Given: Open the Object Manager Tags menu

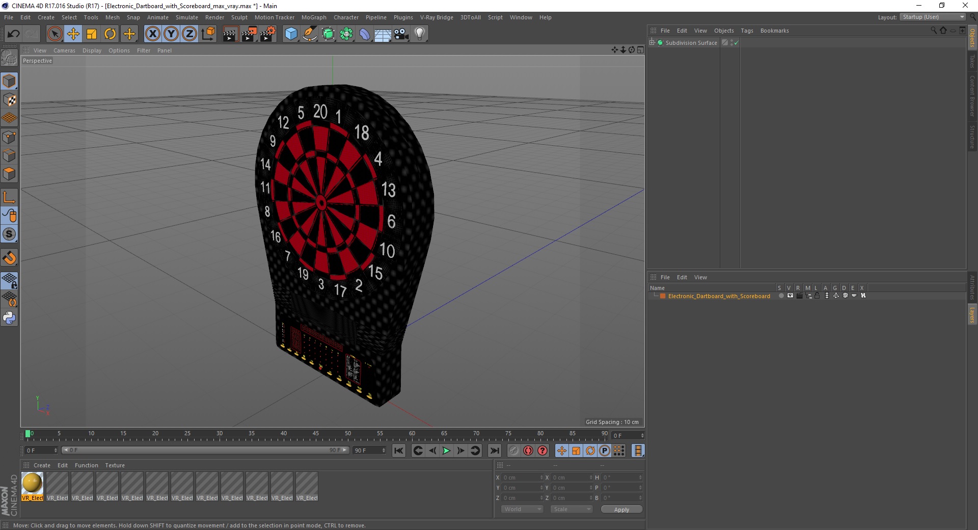Looking at the screenshot, I should click(747, 31).
